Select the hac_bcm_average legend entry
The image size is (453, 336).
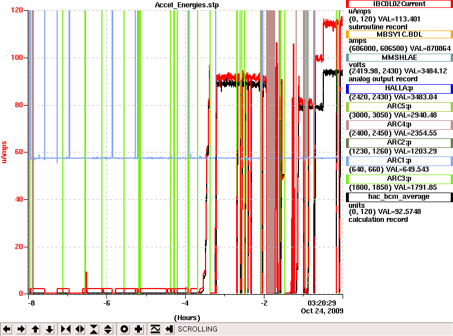(399, 197)
